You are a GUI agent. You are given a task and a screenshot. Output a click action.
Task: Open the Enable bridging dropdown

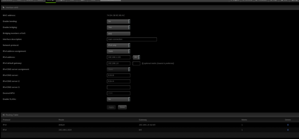(x=118, y=27)
